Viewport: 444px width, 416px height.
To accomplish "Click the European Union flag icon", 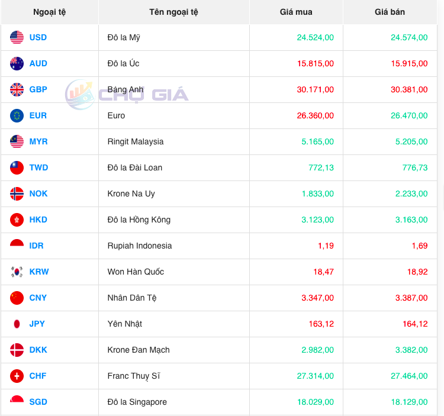I will pyautogui.click(x=17, y=115).
